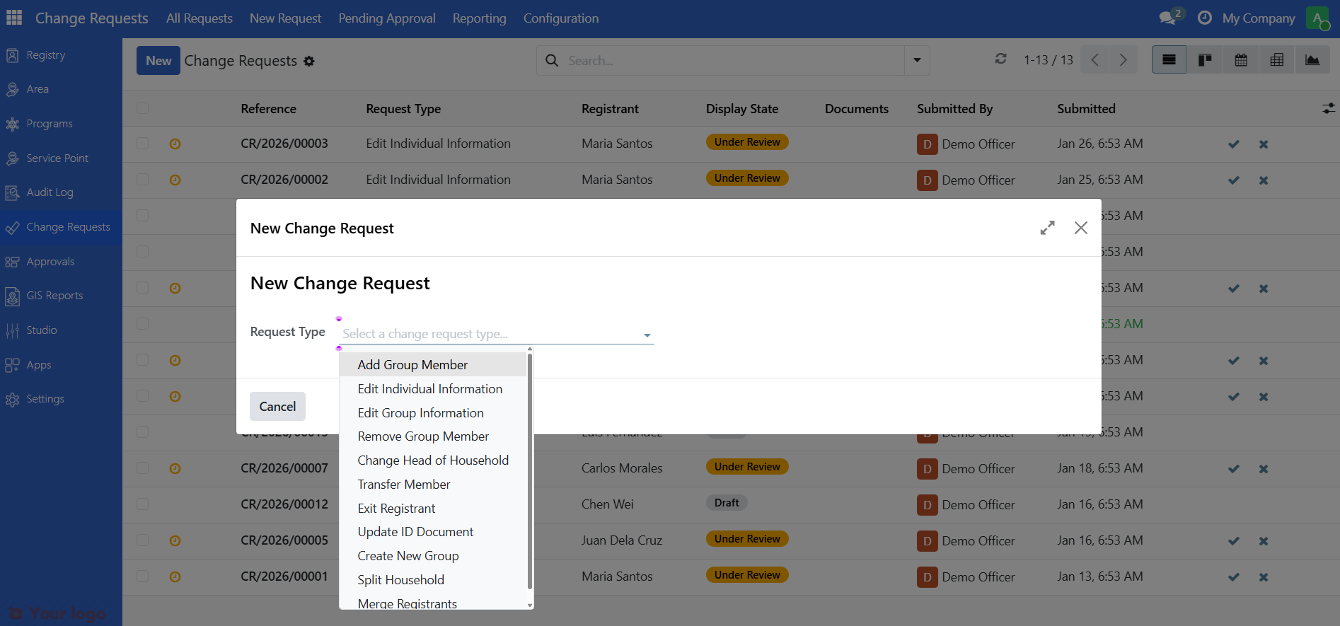1340x626 pixels.
Task: Open the Configuration menu
Action: tap(561, 18)
